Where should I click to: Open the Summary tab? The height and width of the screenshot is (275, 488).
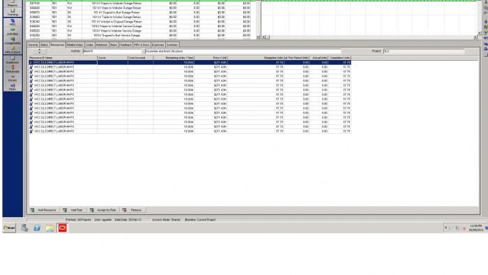tap(172, 45)
